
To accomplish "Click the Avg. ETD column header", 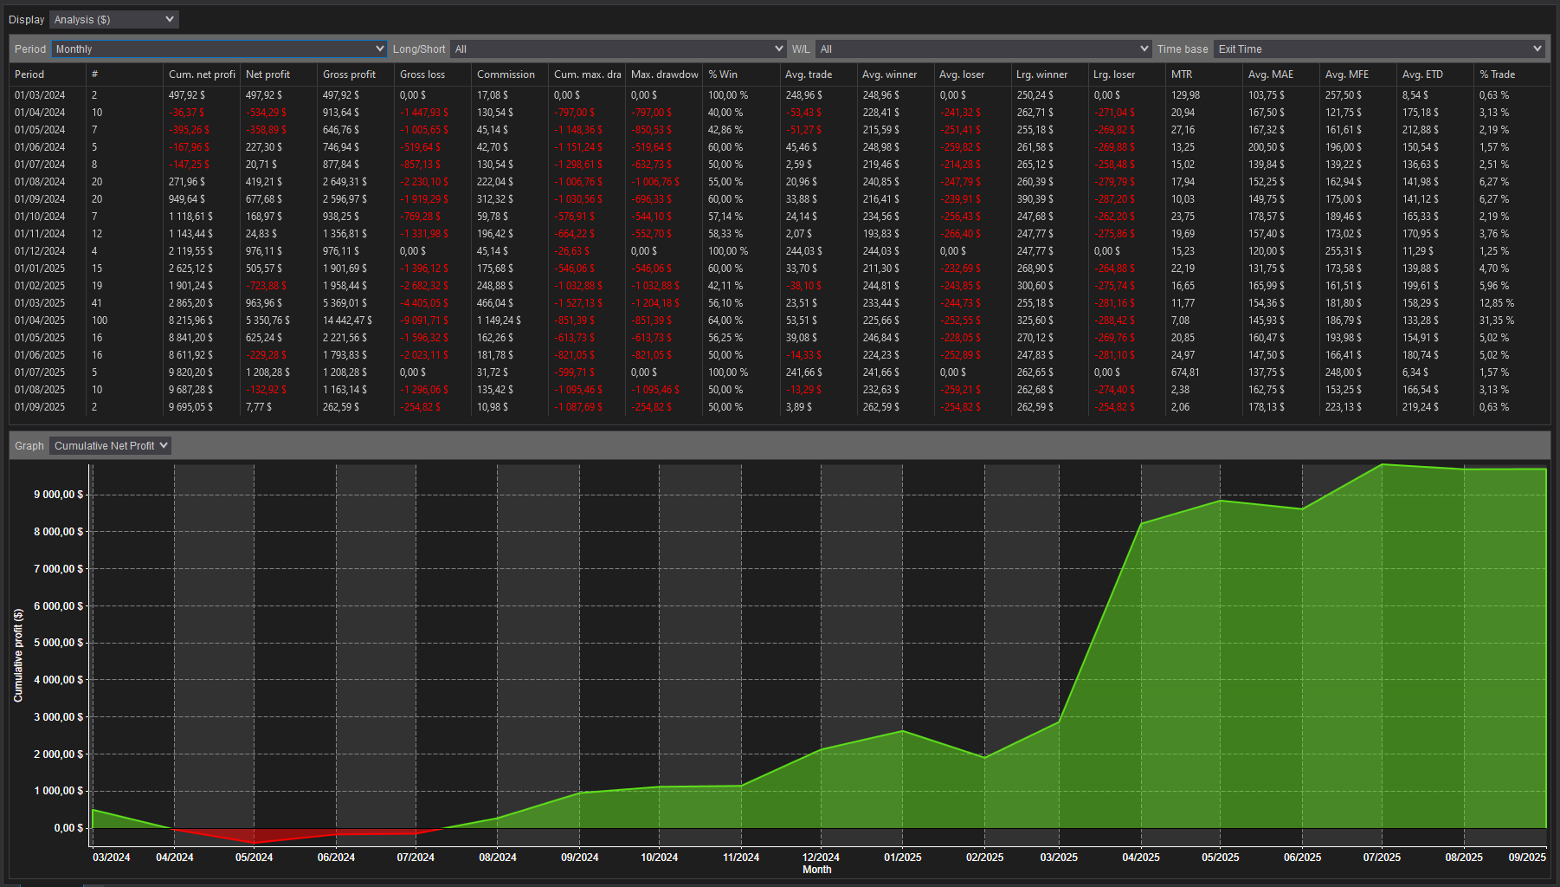I will 1434,74.
